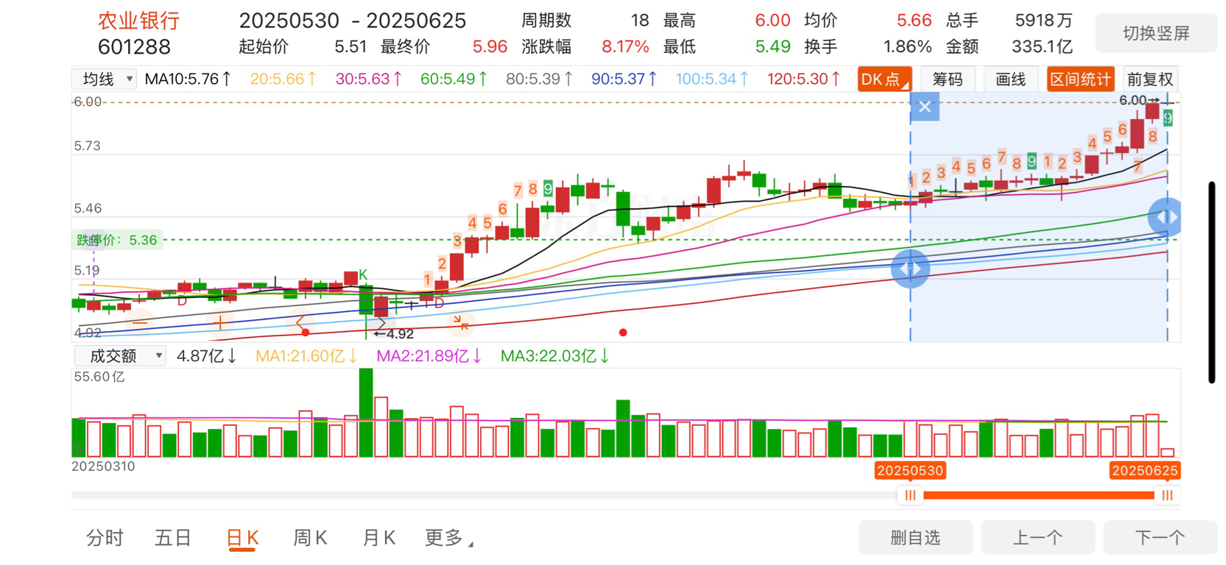The image size is (1226, 565).
Task: Click the 跌停价: 5.36 limit-down label
Action: (116, 240)
